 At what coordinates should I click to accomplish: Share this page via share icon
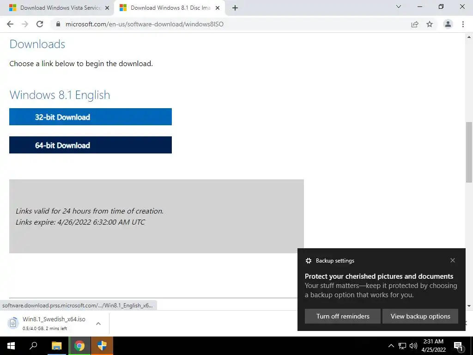415,24
